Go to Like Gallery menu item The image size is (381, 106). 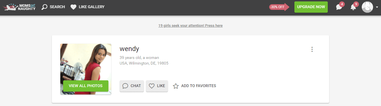coord(87,7)
